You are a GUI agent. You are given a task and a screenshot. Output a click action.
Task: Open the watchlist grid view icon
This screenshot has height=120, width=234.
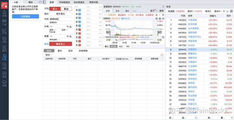231,11
